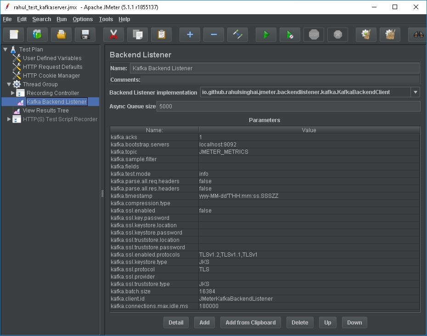Open the File menu

tap(7, 19)
